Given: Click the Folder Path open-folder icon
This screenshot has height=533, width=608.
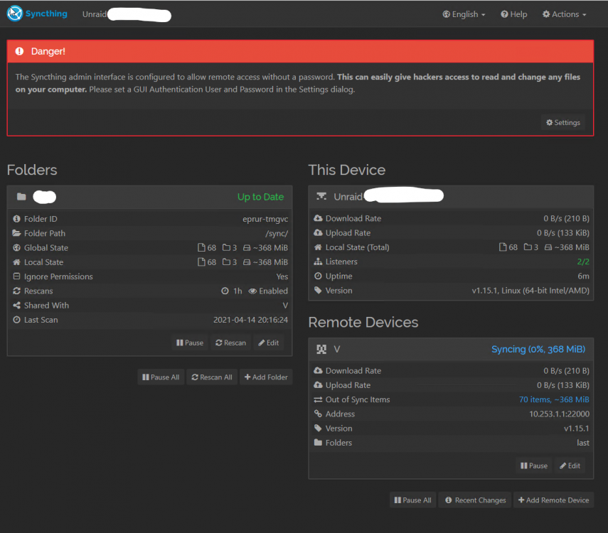Looking at the screenshot, I should pos(16,233).
